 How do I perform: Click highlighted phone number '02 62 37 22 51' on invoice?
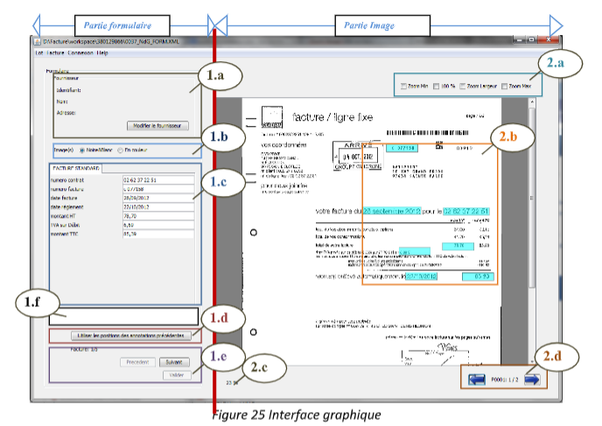[466, 211]
